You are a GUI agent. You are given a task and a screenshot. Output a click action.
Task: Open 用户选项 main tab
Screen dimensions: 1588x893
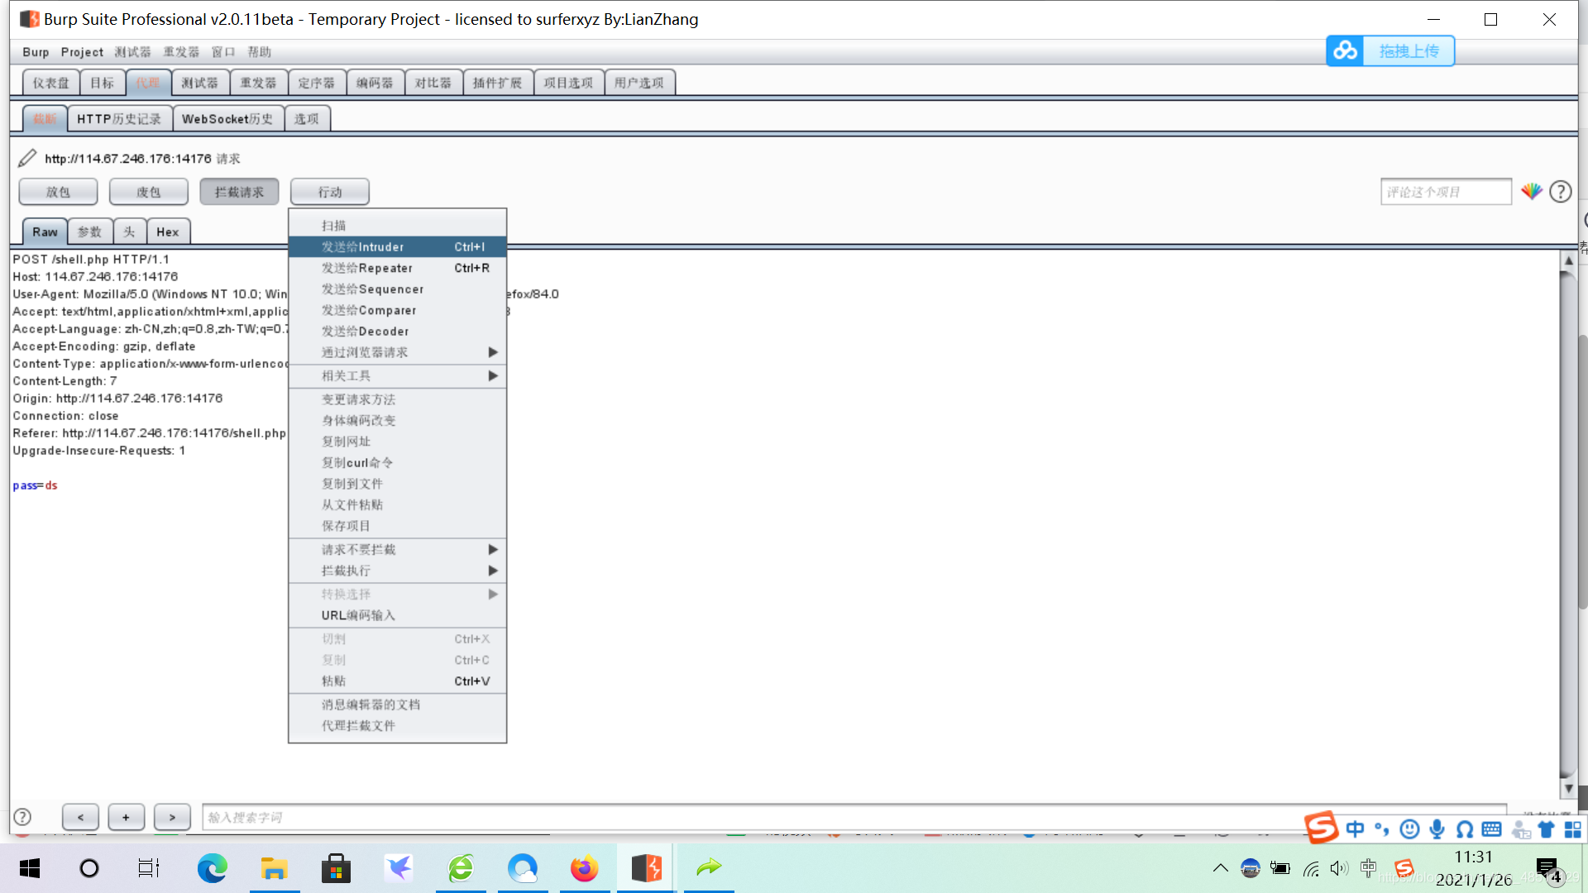(639, 83)
